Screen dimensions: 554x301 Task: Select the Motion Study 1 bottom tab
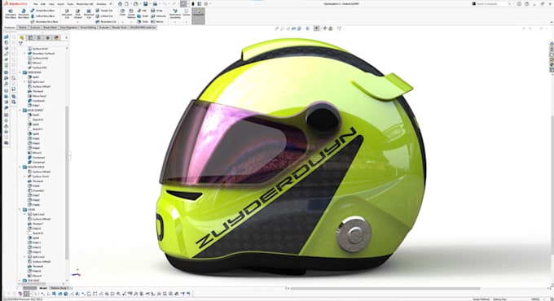(x=59, y=288)
